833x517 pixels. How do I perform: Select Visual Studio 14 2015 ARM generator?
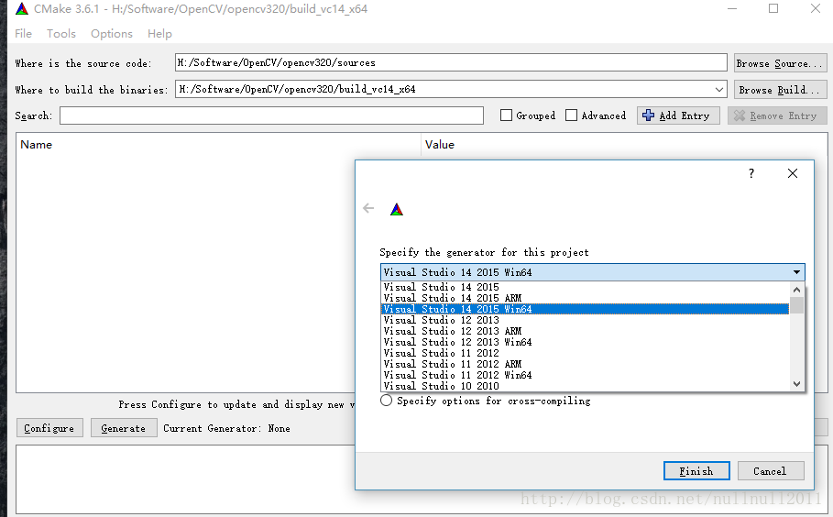pos(585,298)
